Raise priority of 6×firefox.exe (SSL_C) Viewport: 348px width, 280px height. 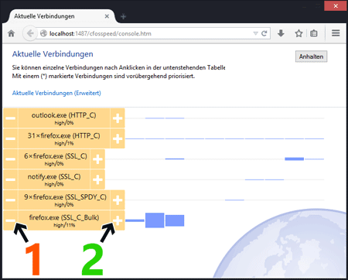pyautogui.click(x=97, y=159)
